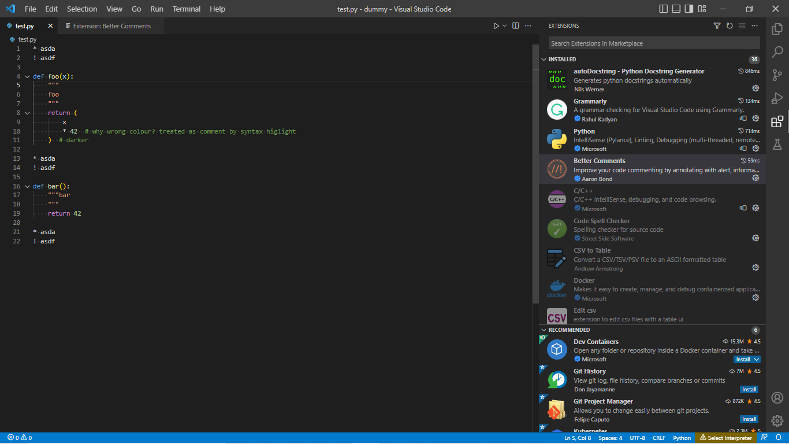789x444 pixels.
Task: Filter the extensions with the funnel icon
Action: click(717, 25)
